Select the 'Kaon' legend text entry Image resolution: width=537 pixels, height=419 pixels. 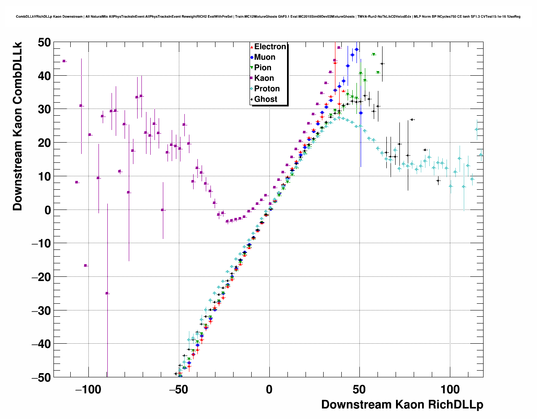point(264,78)
